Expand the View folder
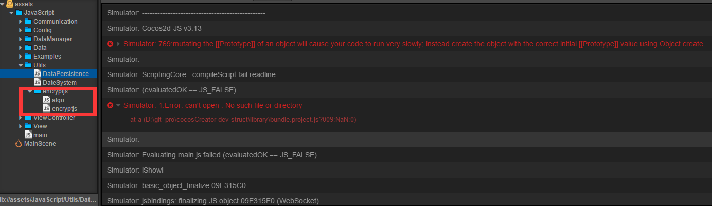712x206 pixels. click(21, 126)
